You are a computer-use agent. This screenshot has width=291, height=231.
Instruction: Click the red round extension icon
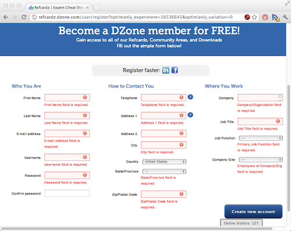point(265,17)
